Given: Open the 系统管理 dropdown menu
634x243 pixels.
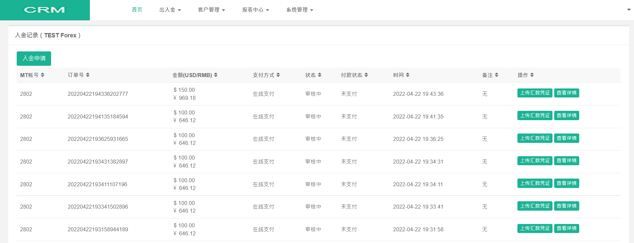Looking at the screenshot, I should [x=299, y=10].
